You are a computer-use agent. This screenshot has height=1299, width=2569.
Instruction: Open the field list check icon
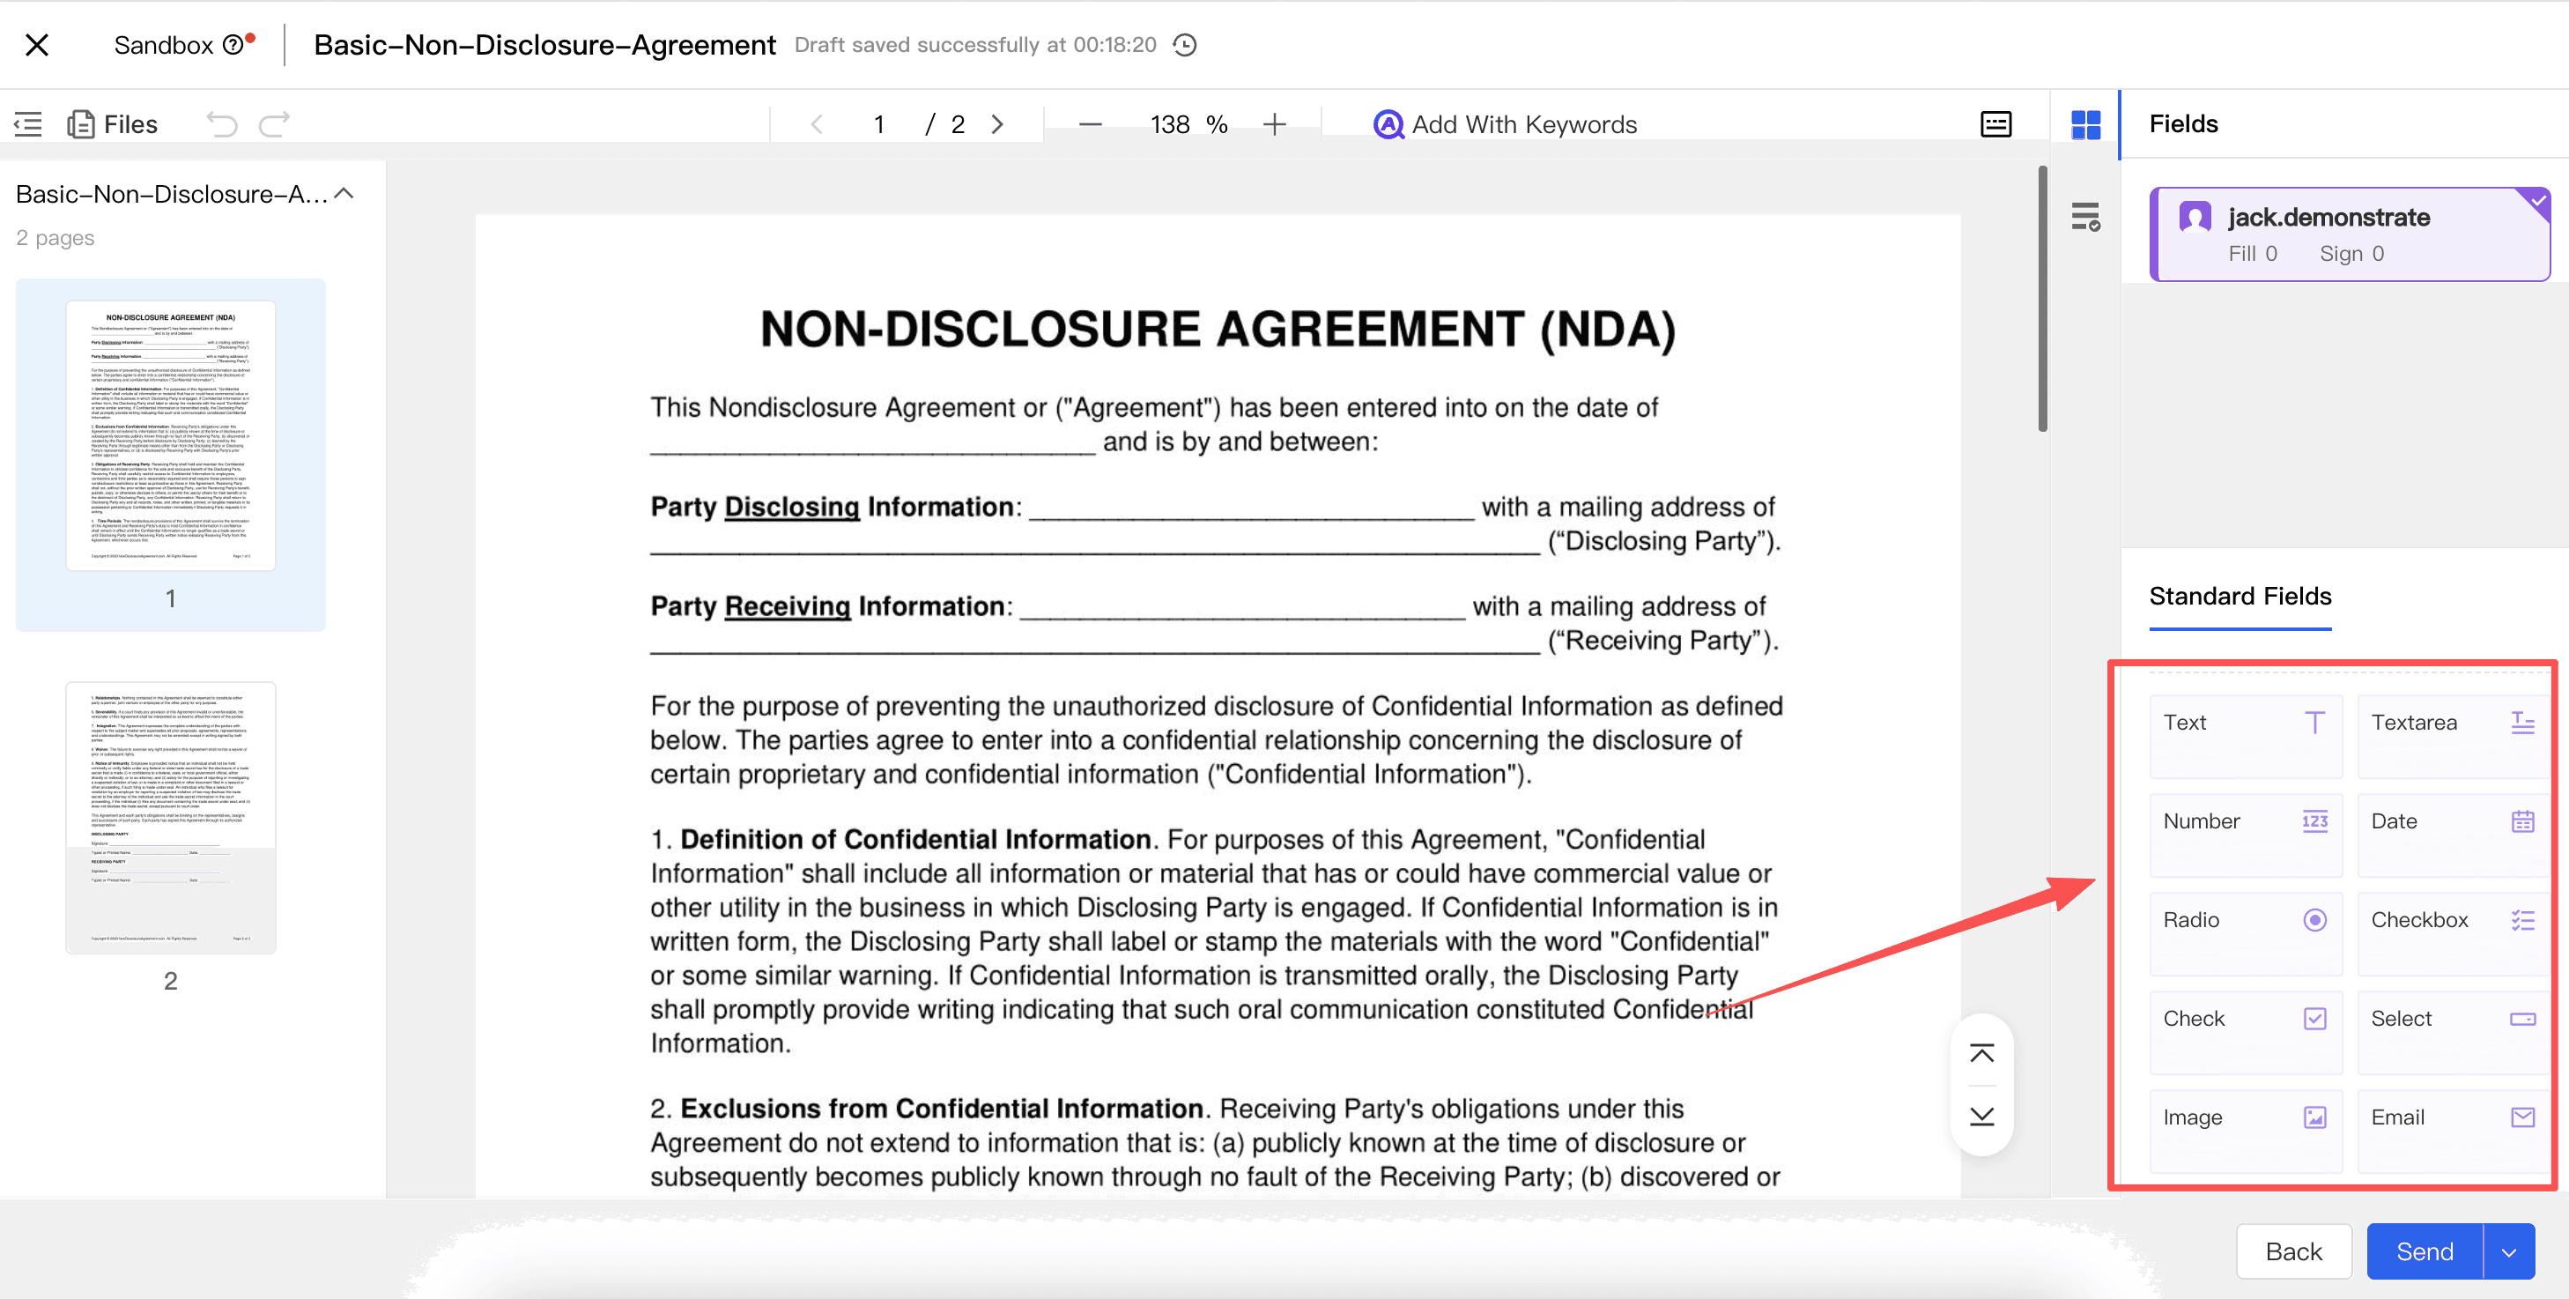coord(2085,217)
